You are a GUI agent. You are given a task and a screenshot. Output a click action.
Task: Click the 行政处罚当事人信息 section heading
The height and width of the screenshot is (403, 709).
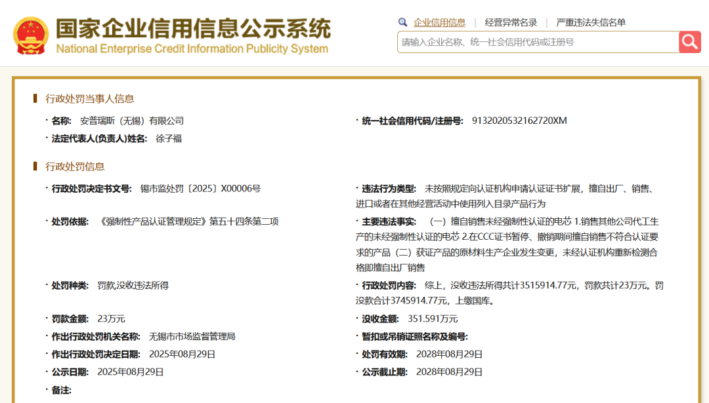(89, 98)
